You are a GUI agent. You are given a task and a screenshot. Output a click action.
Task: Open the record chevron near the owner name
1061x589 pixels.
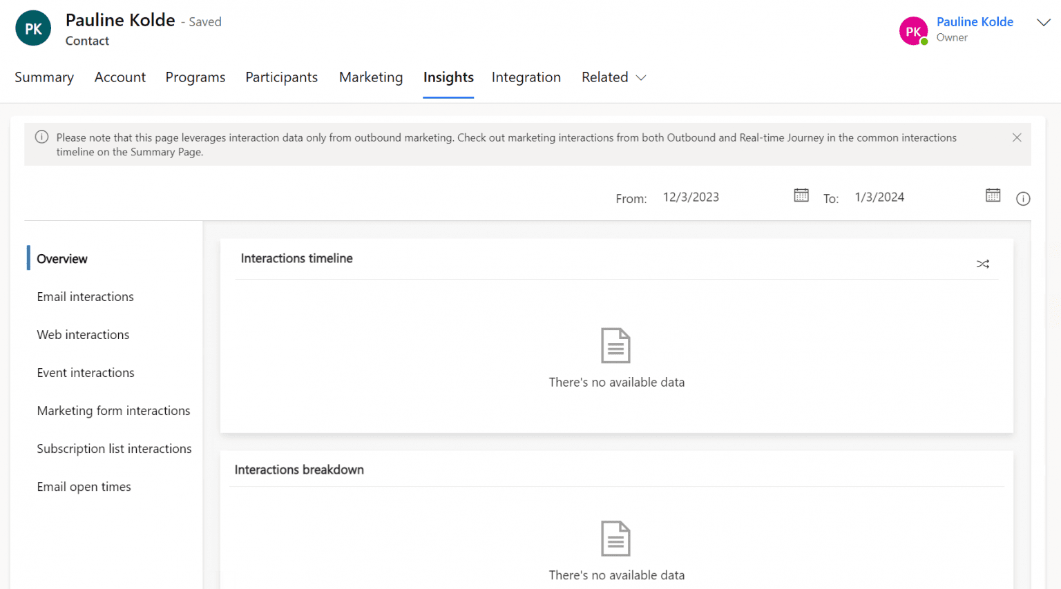pos(1043,23)
